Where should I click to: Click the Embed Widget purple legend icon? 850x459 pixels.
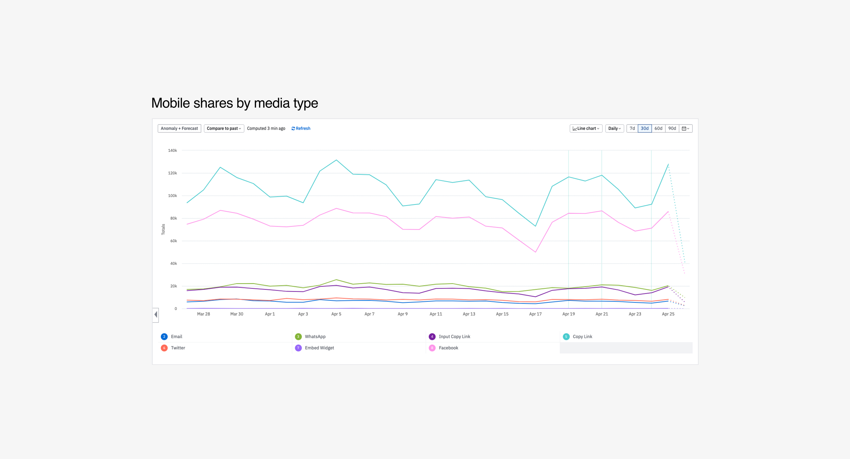(298, 348)
